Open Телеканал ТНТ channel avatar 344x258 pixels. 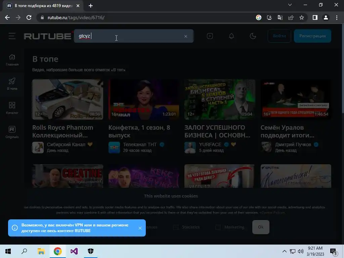pos(114,147)
